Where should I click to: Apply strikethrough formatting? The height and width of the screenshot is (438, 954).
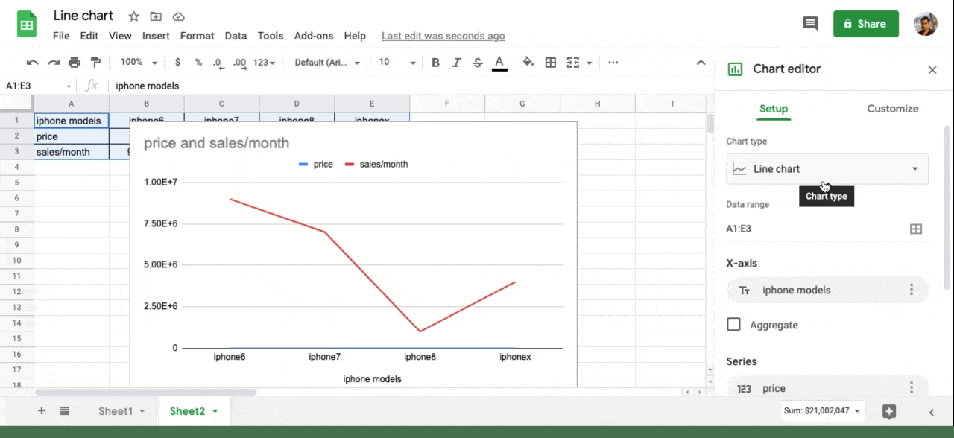(x=478, y=63)
